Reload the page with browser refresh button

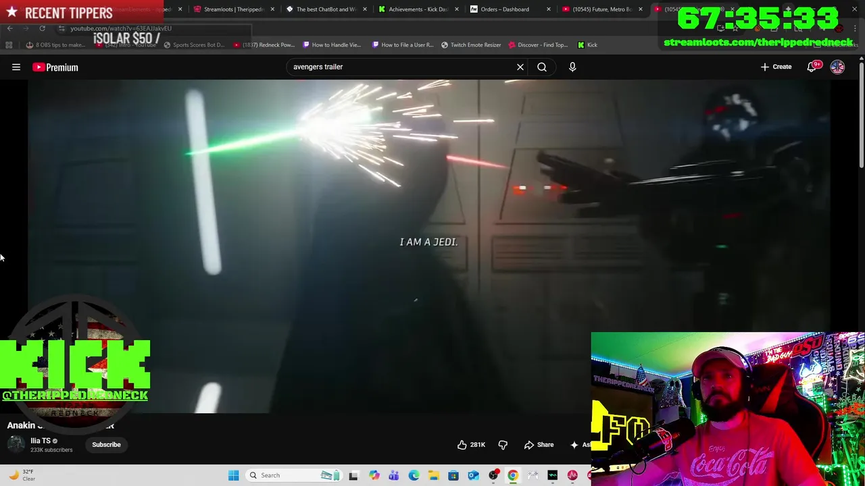point(42,28)
